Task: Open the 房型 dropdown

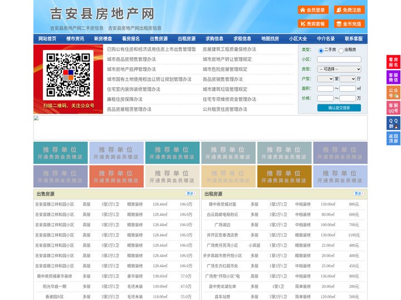Action: tap(339, 69)
